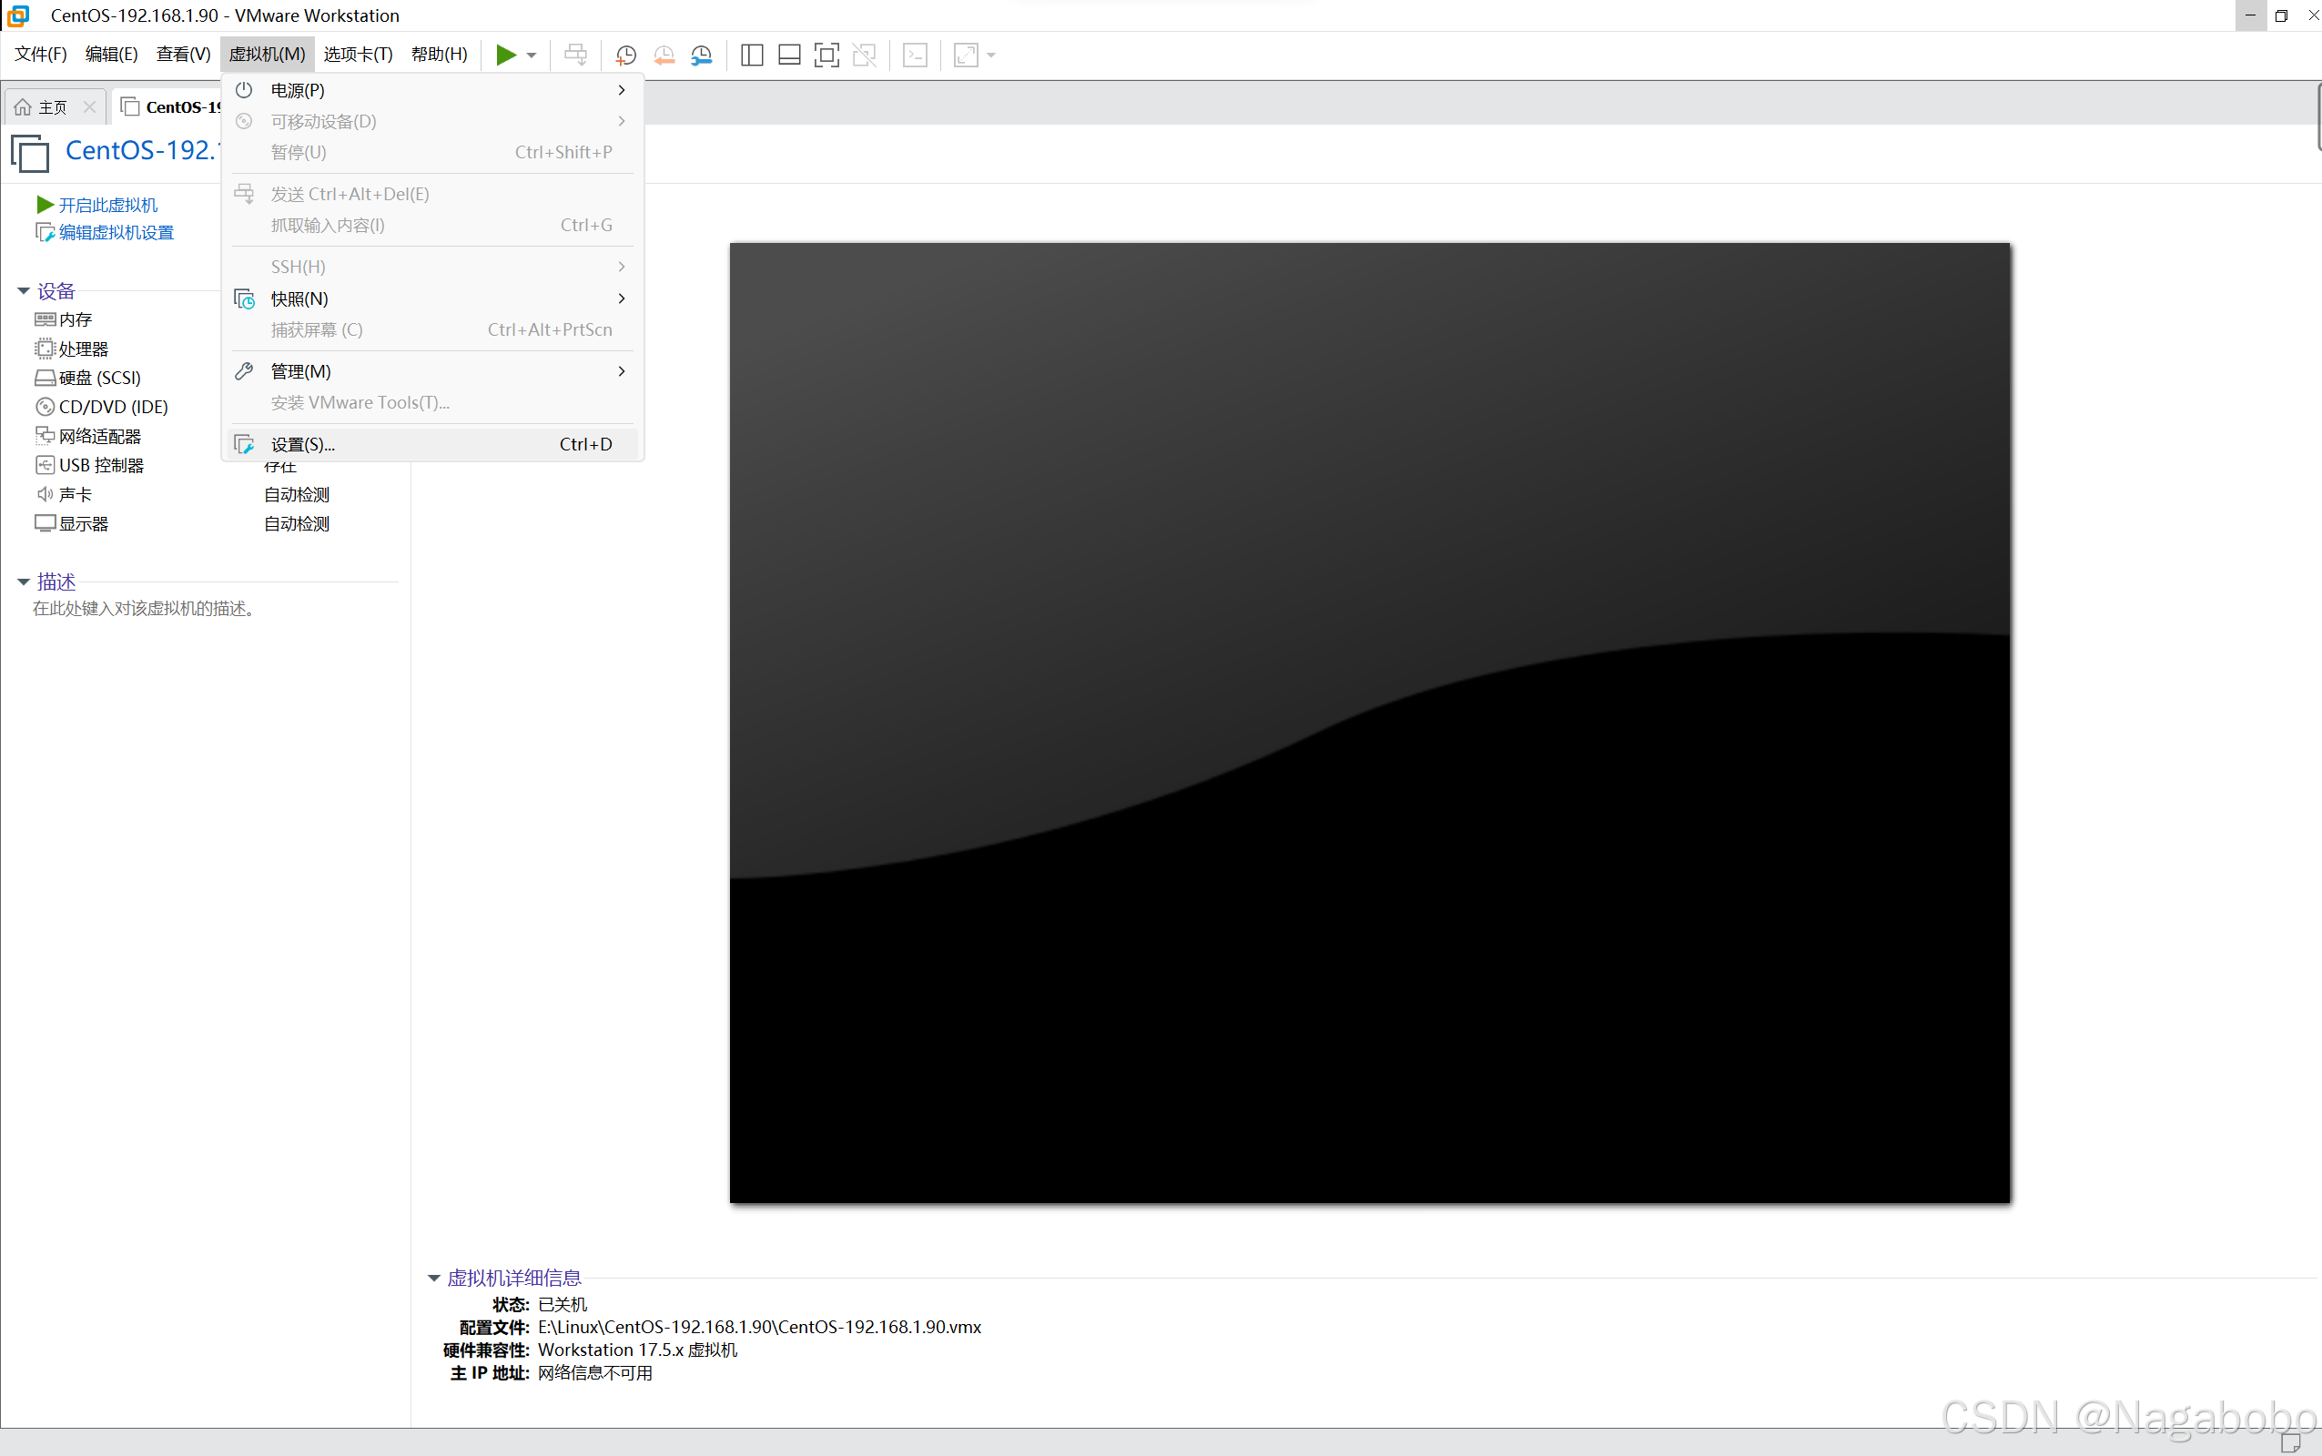Click the green power-on play toolbar icon
The width and height of the screenshot is (2322, 1456).
pyautogui.click(x=505, y=55)
